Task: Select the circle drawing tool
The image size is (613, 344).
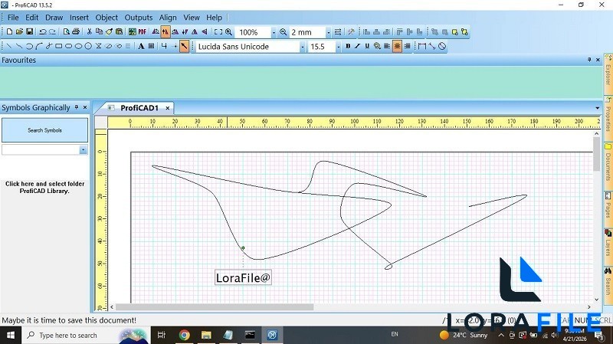Action: [88, 46]
